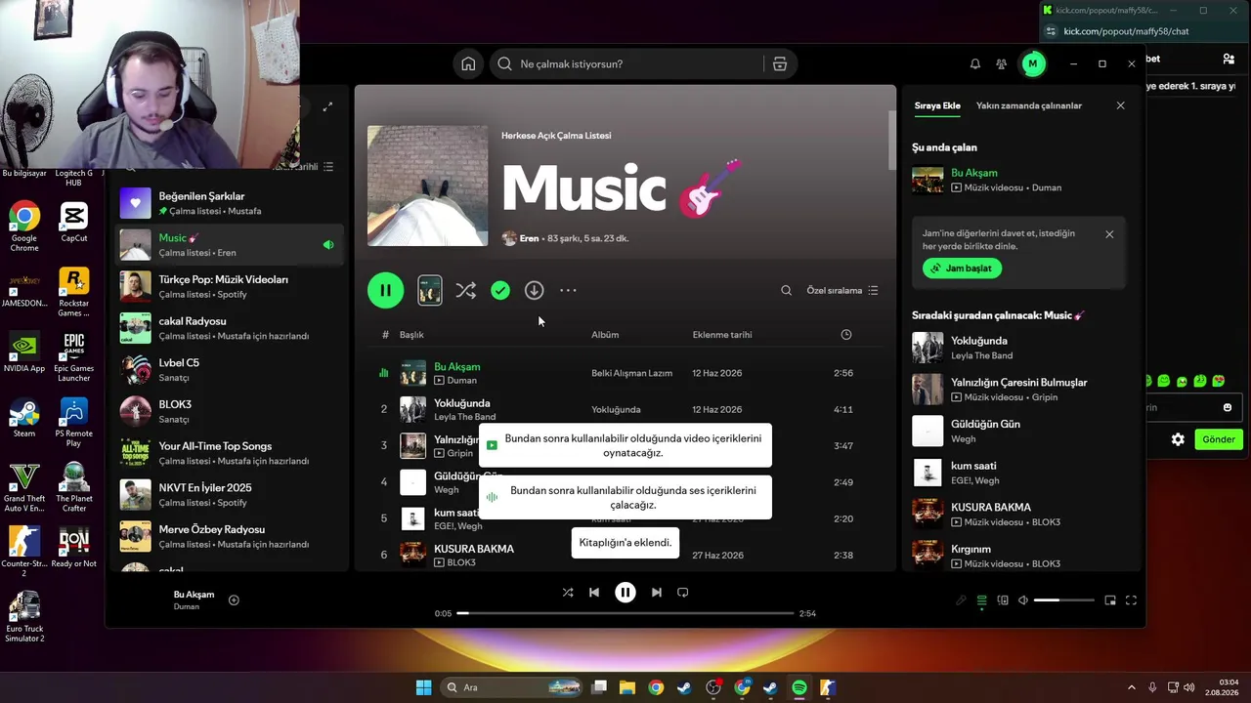The image size is (1251, 703).
Task: Toggle shuffle next to the playlist preview
Action: pyautogui.click(x=466, y=290)
